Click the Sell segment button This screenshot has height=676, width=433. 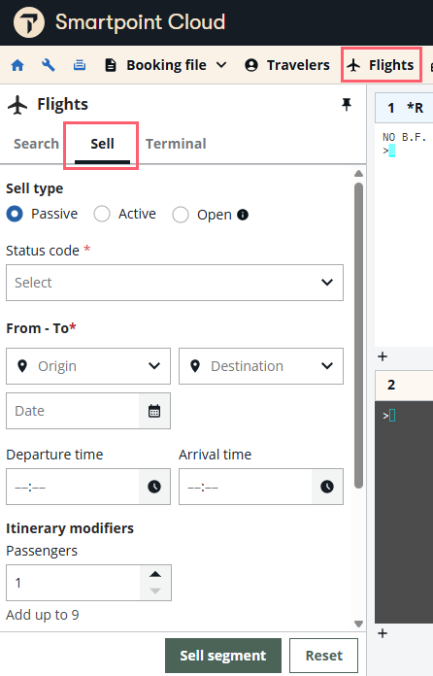tap(223, 656)
